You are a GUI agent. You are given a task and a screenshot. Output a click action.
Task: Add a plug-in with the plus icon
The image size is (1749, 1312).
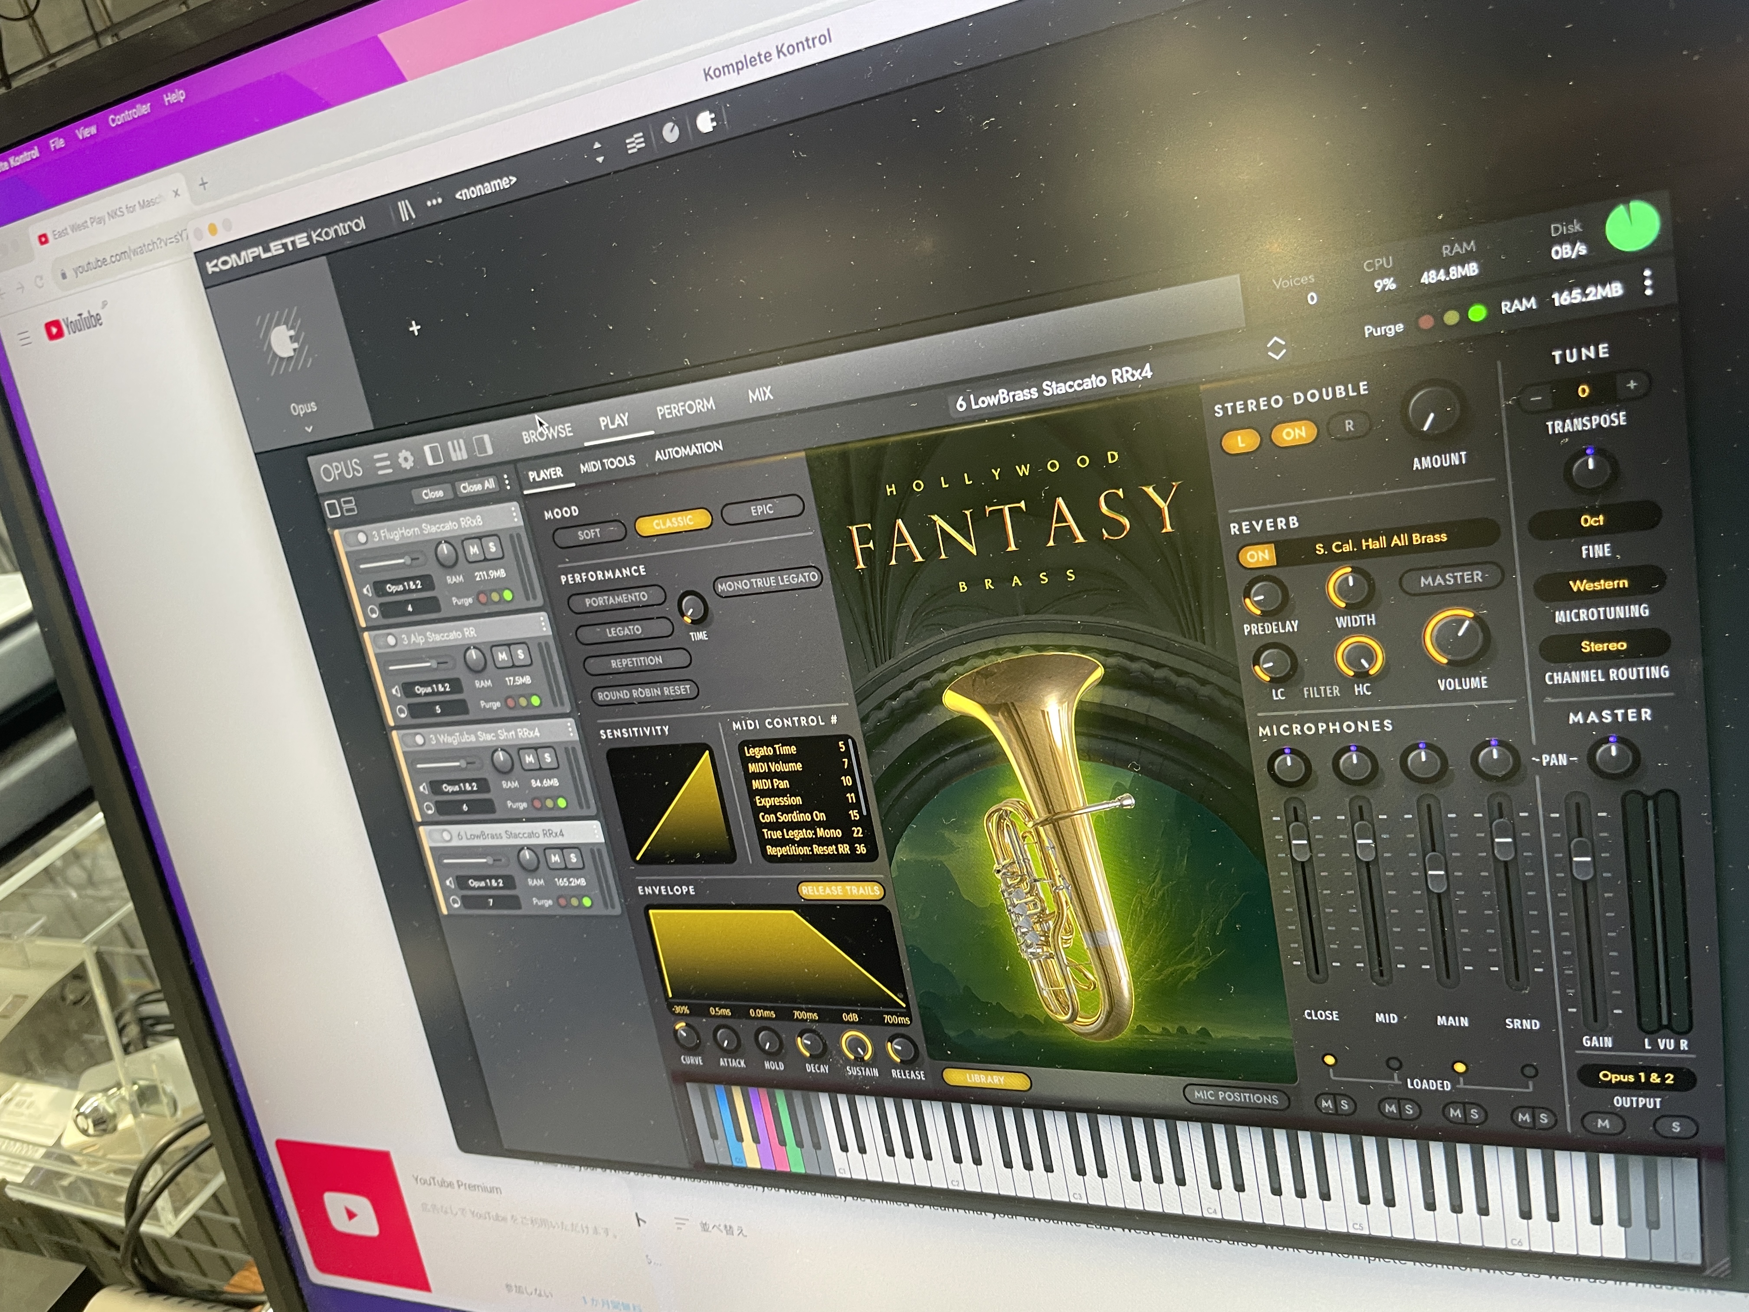coord(414,328)
